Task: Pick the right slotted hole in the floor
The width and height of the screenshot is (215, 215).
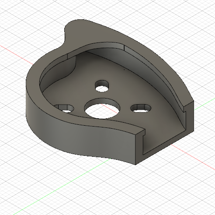Action: coord(141,108)
